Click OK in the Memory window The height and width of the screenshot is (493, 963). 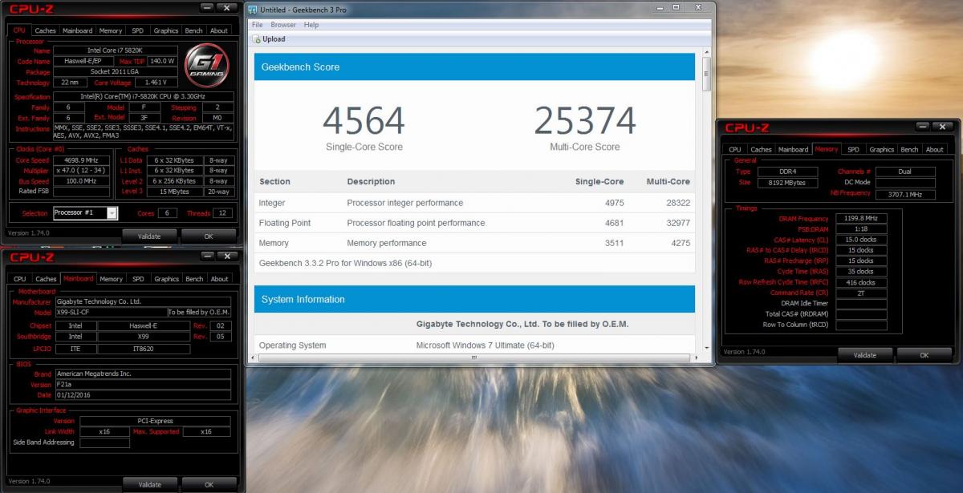[924, 354]
